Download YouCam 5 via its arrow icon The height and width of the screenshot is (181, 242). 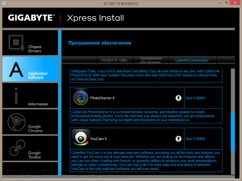point(178,139)
